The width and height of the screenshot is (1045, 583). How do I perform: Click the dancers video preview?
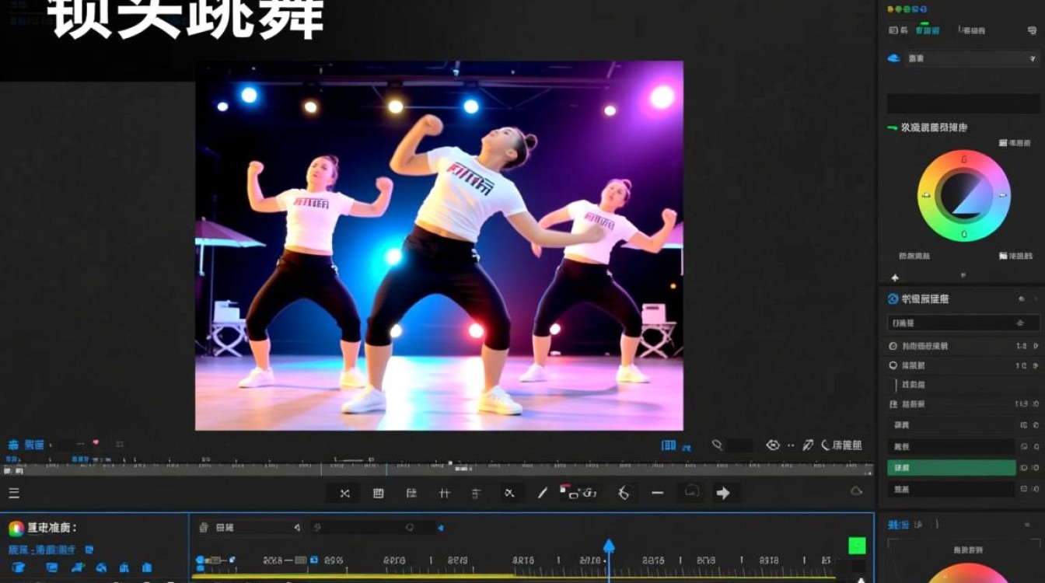pyautogui.click(x=439, y=246)
